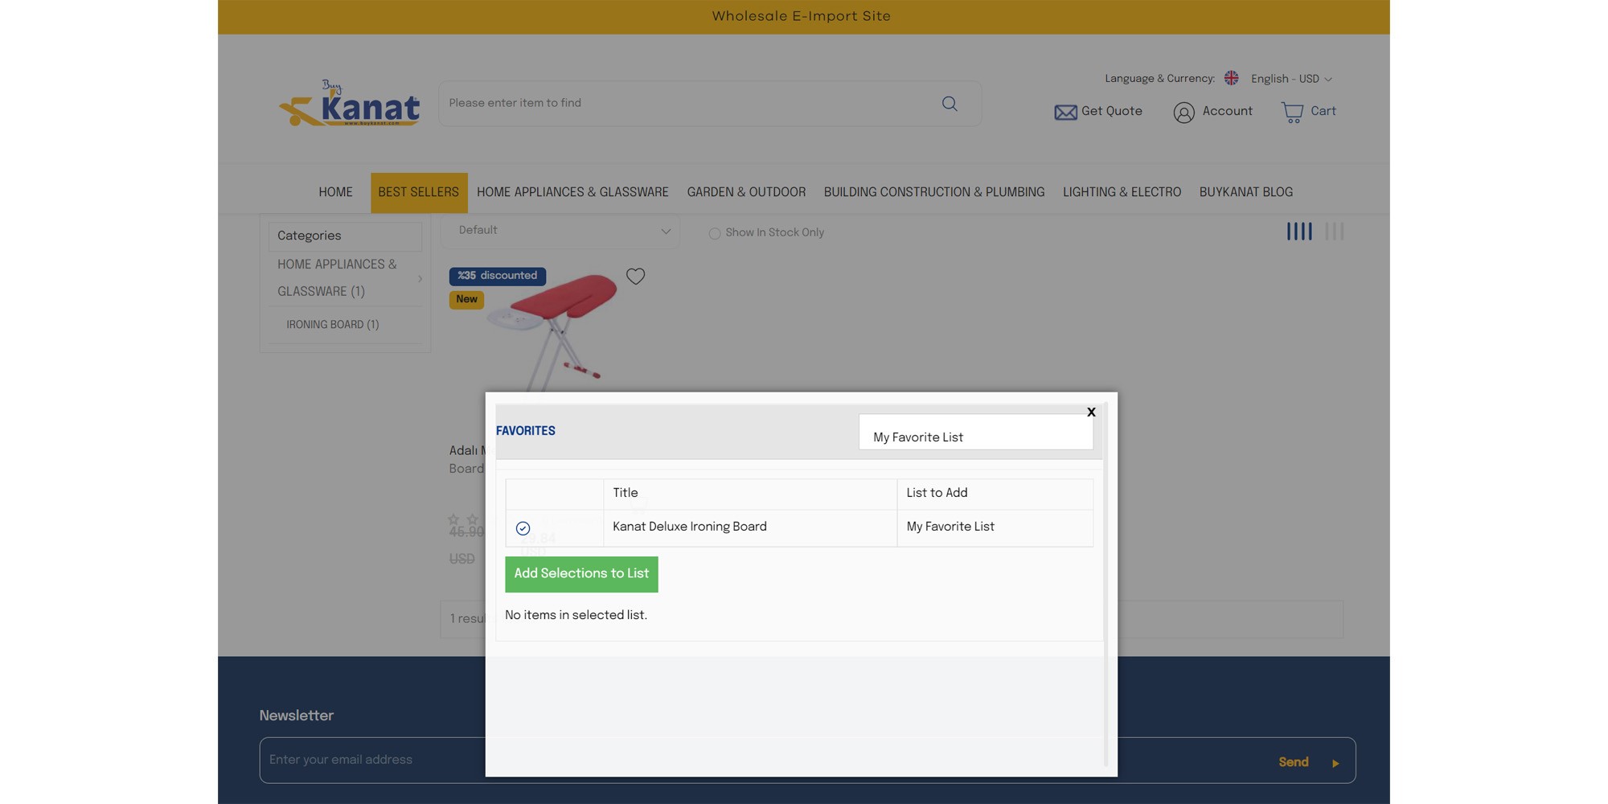
Task: Select HOME APPLIANCES & GLASSWARE (1) category
Action: click(x=337, y=278)
